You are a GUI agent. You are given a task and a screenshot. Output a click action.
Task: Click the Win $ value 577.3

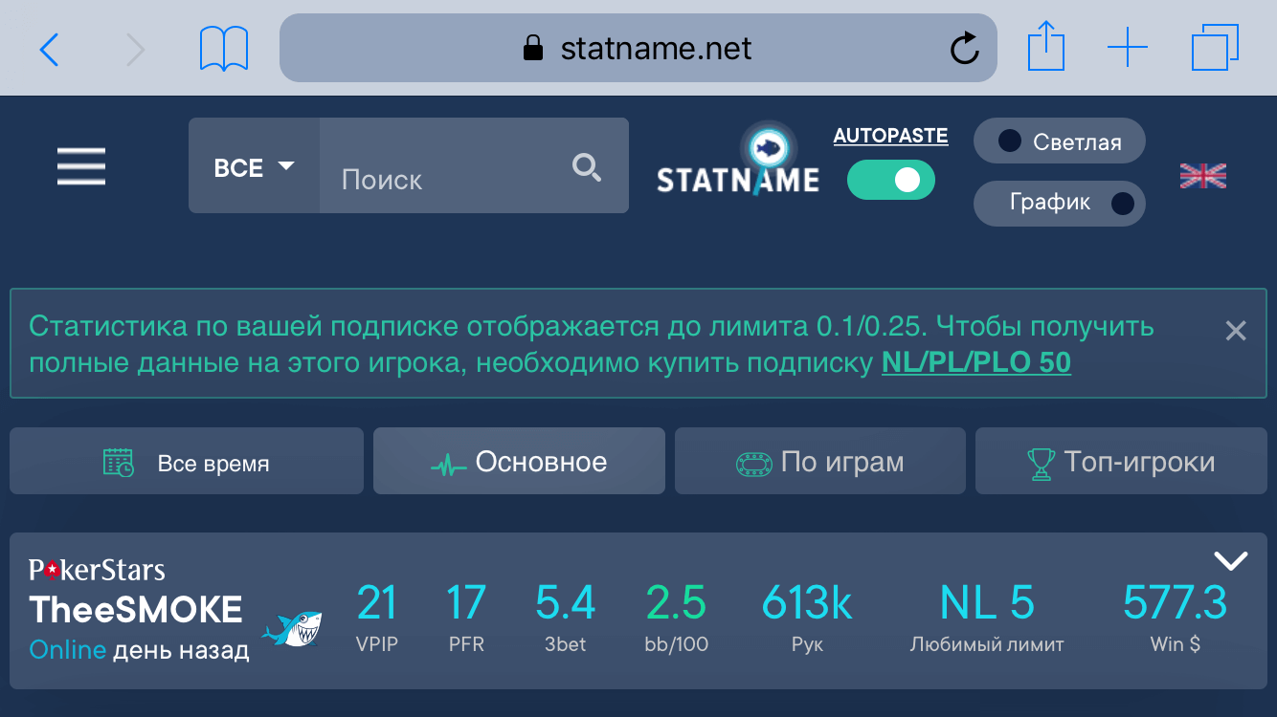click(1175, 603)
